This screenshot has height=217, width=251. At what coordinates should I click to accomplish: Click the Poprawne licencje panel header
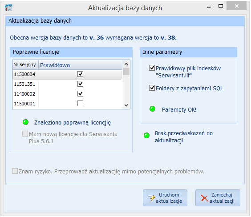click(71, 52)
